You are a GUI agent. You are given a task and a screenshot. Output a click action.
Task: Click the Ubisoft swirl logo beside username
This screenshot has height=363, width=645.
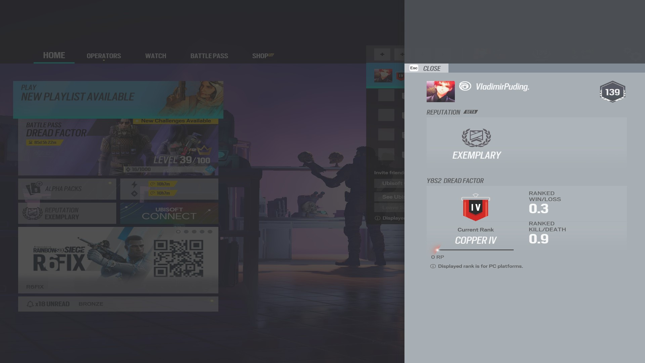(x=465, y=86)
